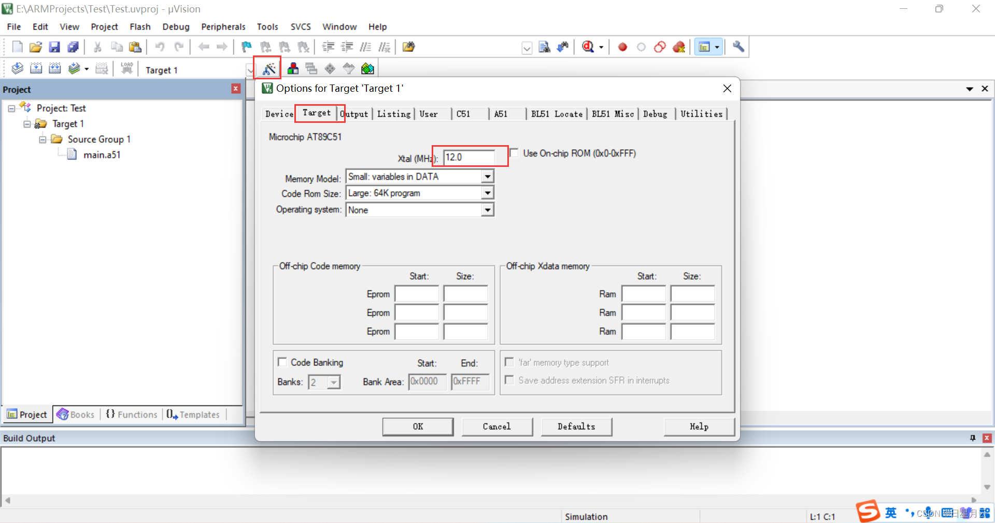Click first Eprom Start input field

[x=417, y=294]
